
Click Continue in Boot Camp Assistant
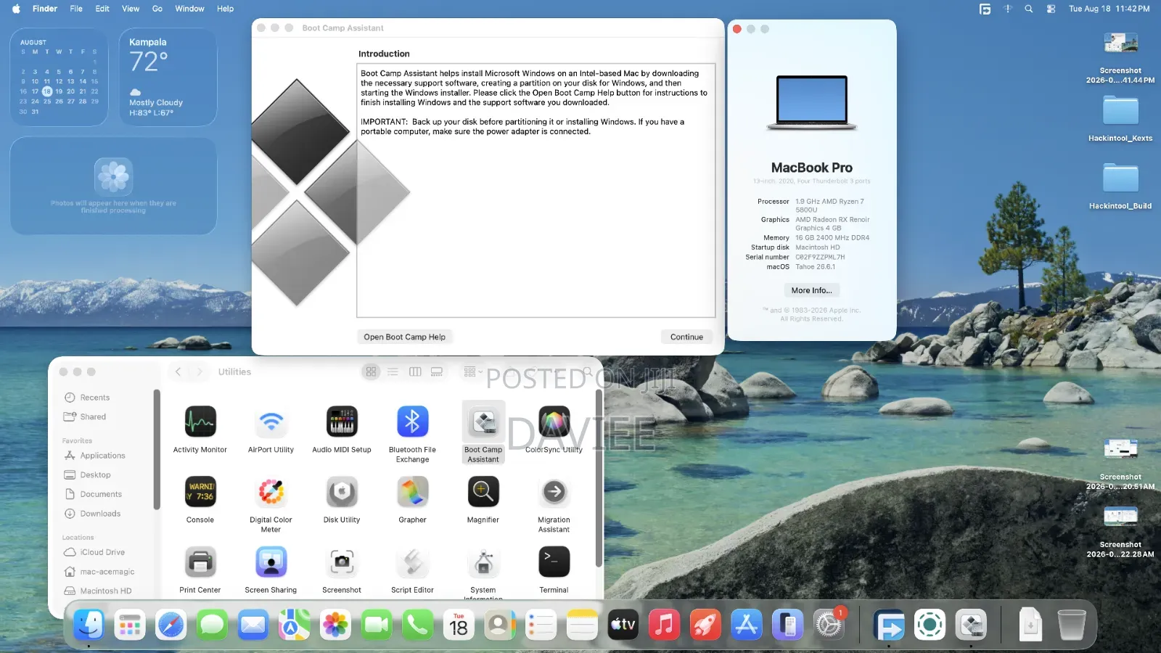coord(686,337)
